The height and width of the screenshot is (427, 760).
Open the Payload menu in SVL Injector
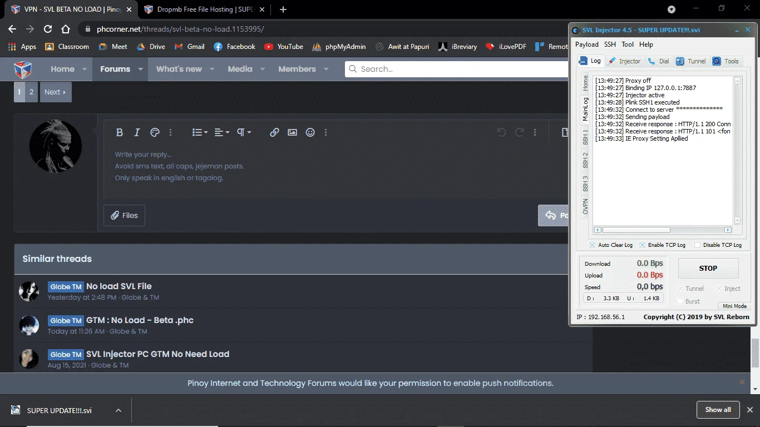(586, 44)
